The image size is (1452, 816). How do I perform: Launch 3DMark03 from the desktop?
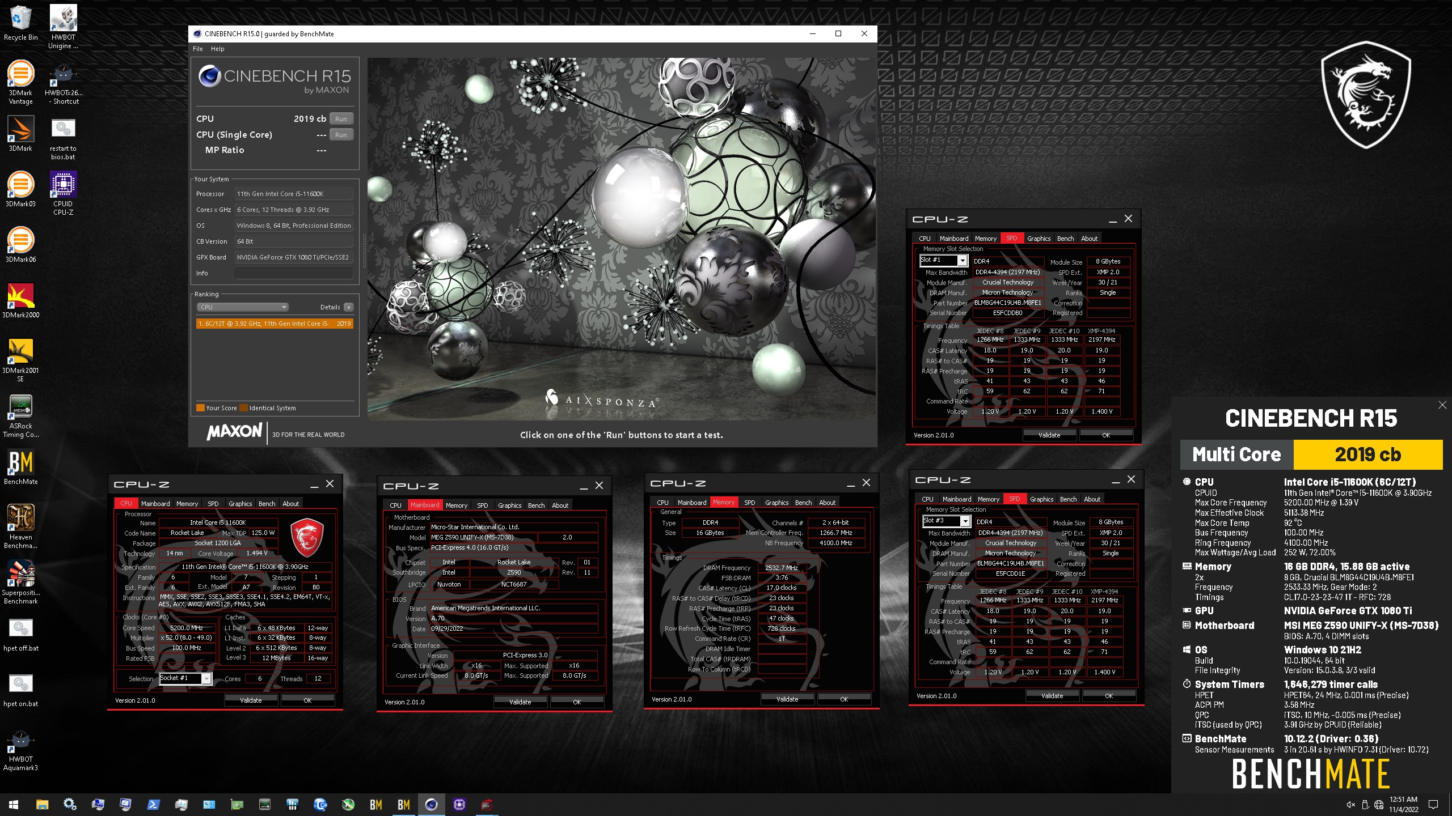[x=20, y=189]
